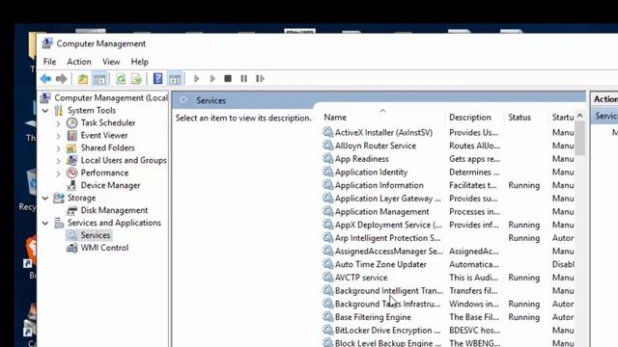Screen dimensions: 618x347
Task: Expand the Shared Folders node
Action: click(x=58, y=148)
